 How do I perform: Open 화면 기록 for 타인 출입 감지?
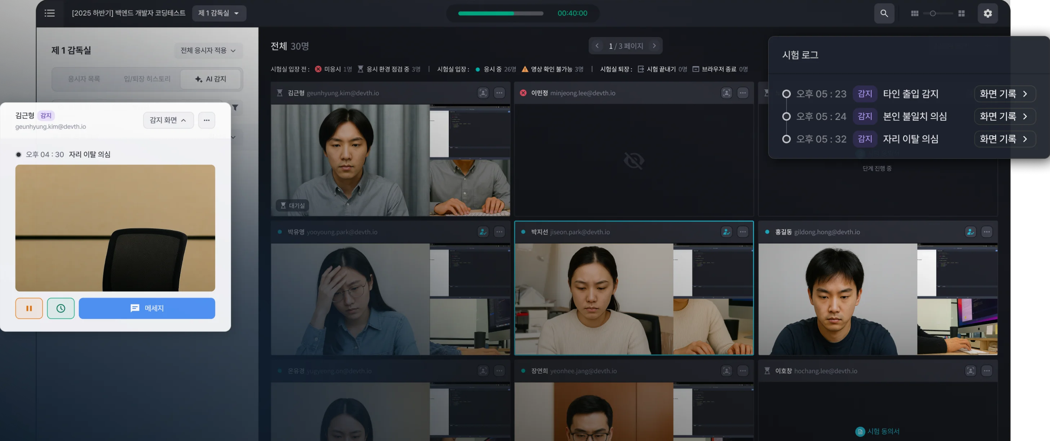[1005, 94]
